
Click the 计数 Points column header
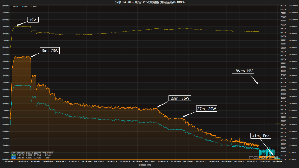pos(48,153)
